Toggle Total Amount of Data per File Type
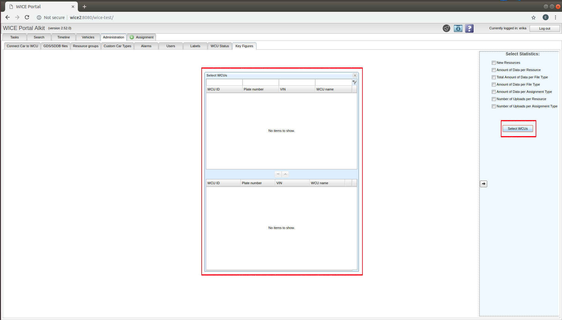This screenshot has height=320, width=562. (494, 77)
